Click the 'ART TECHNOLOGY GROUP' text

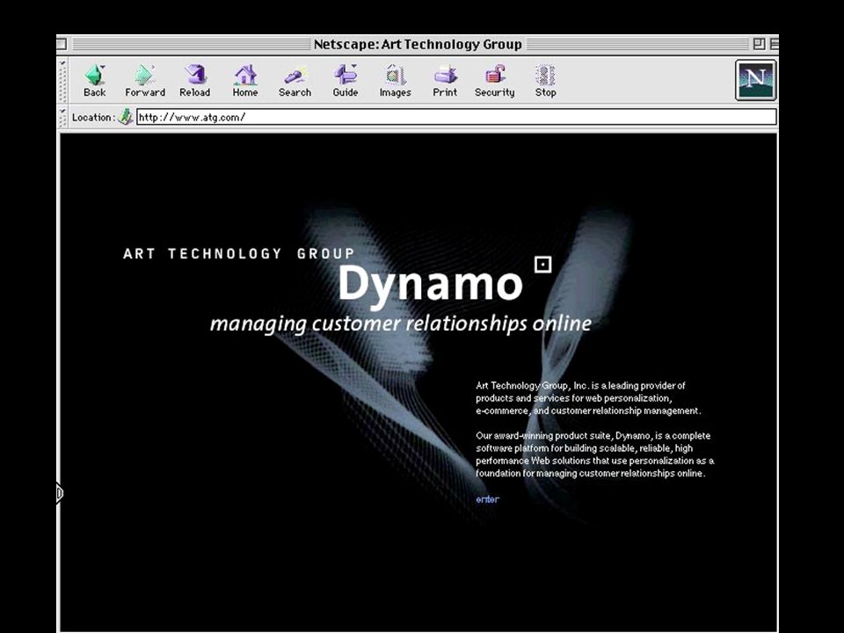(x=239, y=253)
